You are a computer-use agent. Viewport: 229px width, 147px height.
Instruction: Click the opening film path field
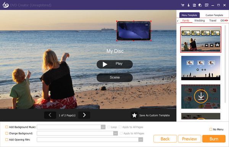pyautogui.click(x=88, y=139)
